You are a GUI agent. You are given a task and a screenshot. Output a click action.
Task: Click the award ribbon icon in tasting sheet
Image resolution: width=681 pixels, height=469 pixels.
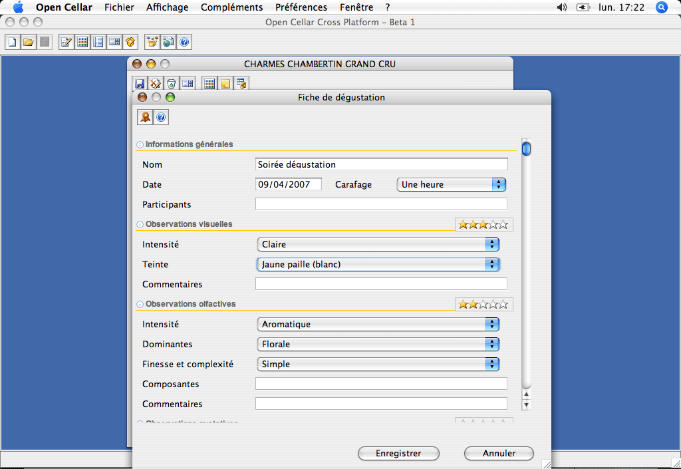click(145, 117)
